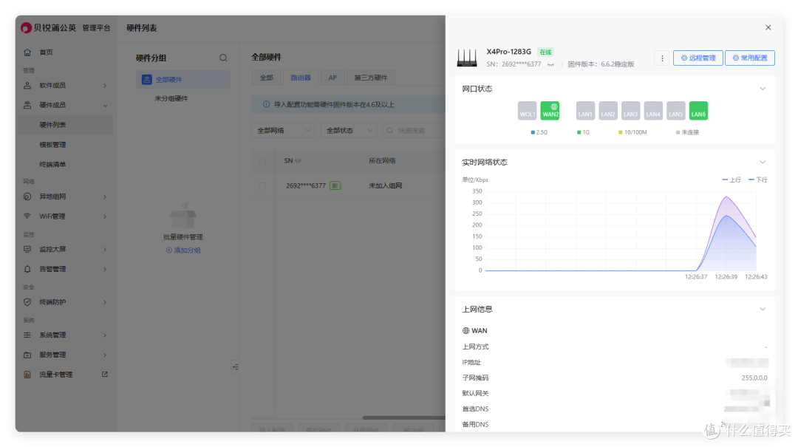Viewport: 798px width, 447px height.
Task: Toggle the 上行 upload legend in chart
Action: 731,180
